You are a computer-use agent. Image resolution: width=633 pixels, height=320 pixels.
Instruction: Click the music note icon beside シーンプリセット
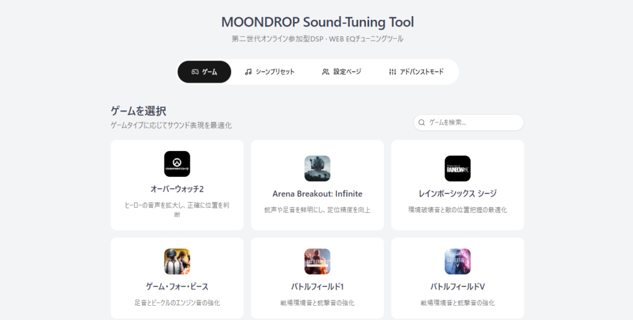point(249,72)
